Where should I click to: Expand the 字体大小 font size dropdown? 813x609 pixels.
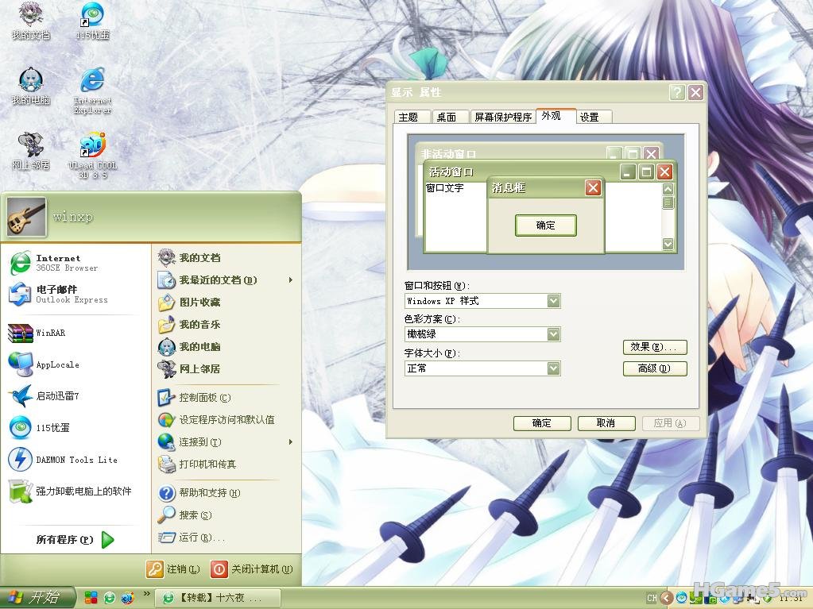(x=553, y=368)
